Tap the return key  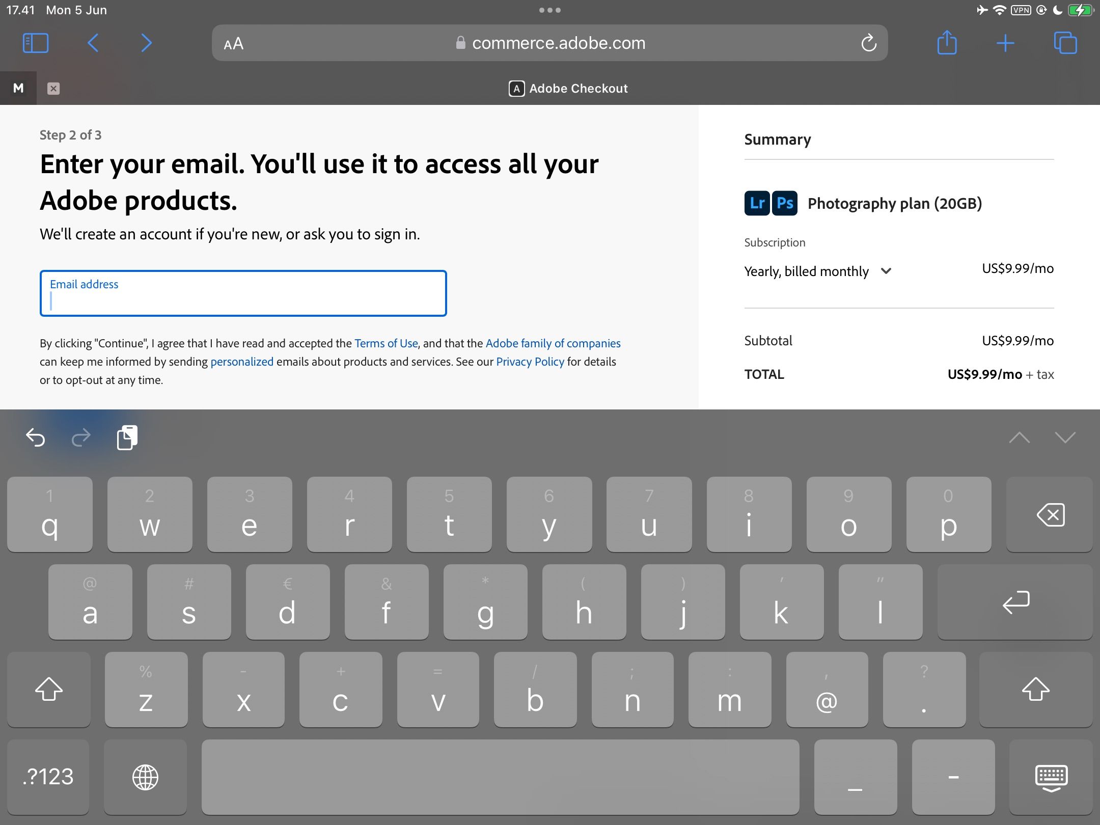[1015, 602]
